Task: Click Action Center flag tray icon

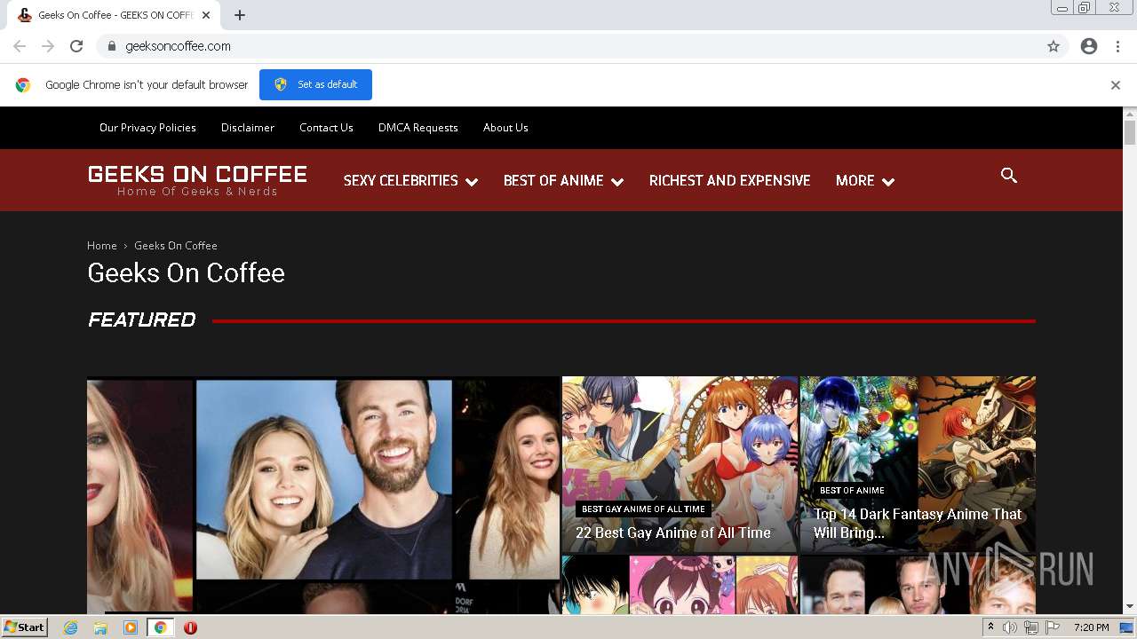Action: [1052, 627]
